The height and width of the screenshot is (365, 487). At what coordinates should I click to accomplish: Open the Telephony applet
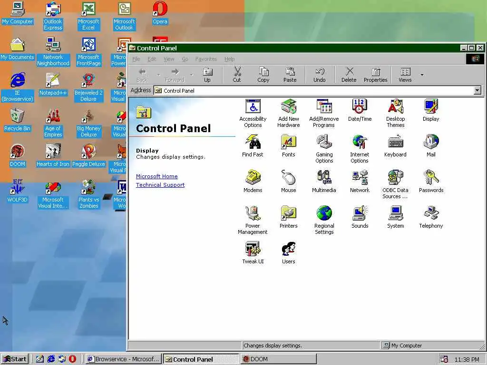[x=431, y=217]
